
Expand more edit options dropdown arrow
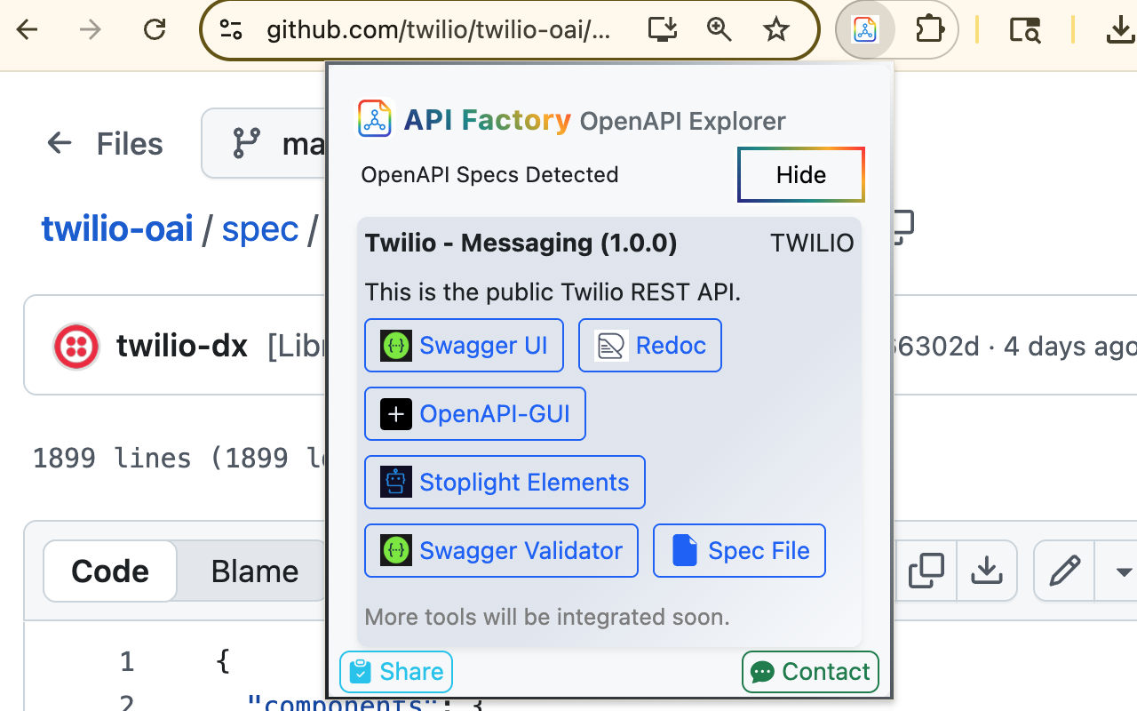click(1123, 571)
